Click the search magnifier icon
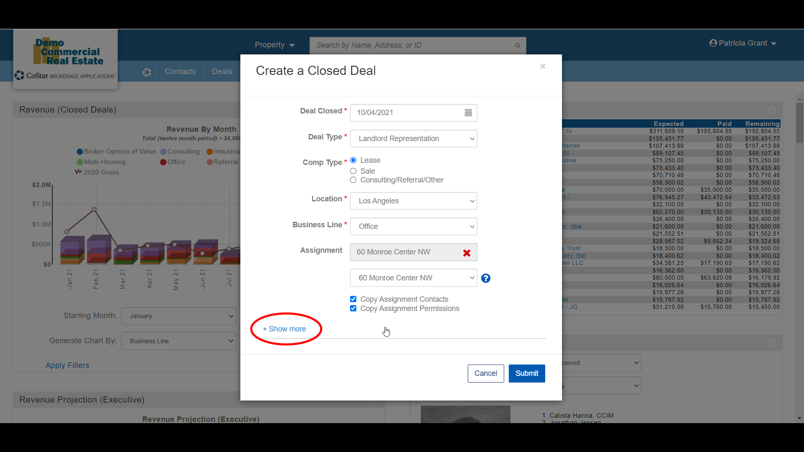Screen dimensions: 804x452 518,46
